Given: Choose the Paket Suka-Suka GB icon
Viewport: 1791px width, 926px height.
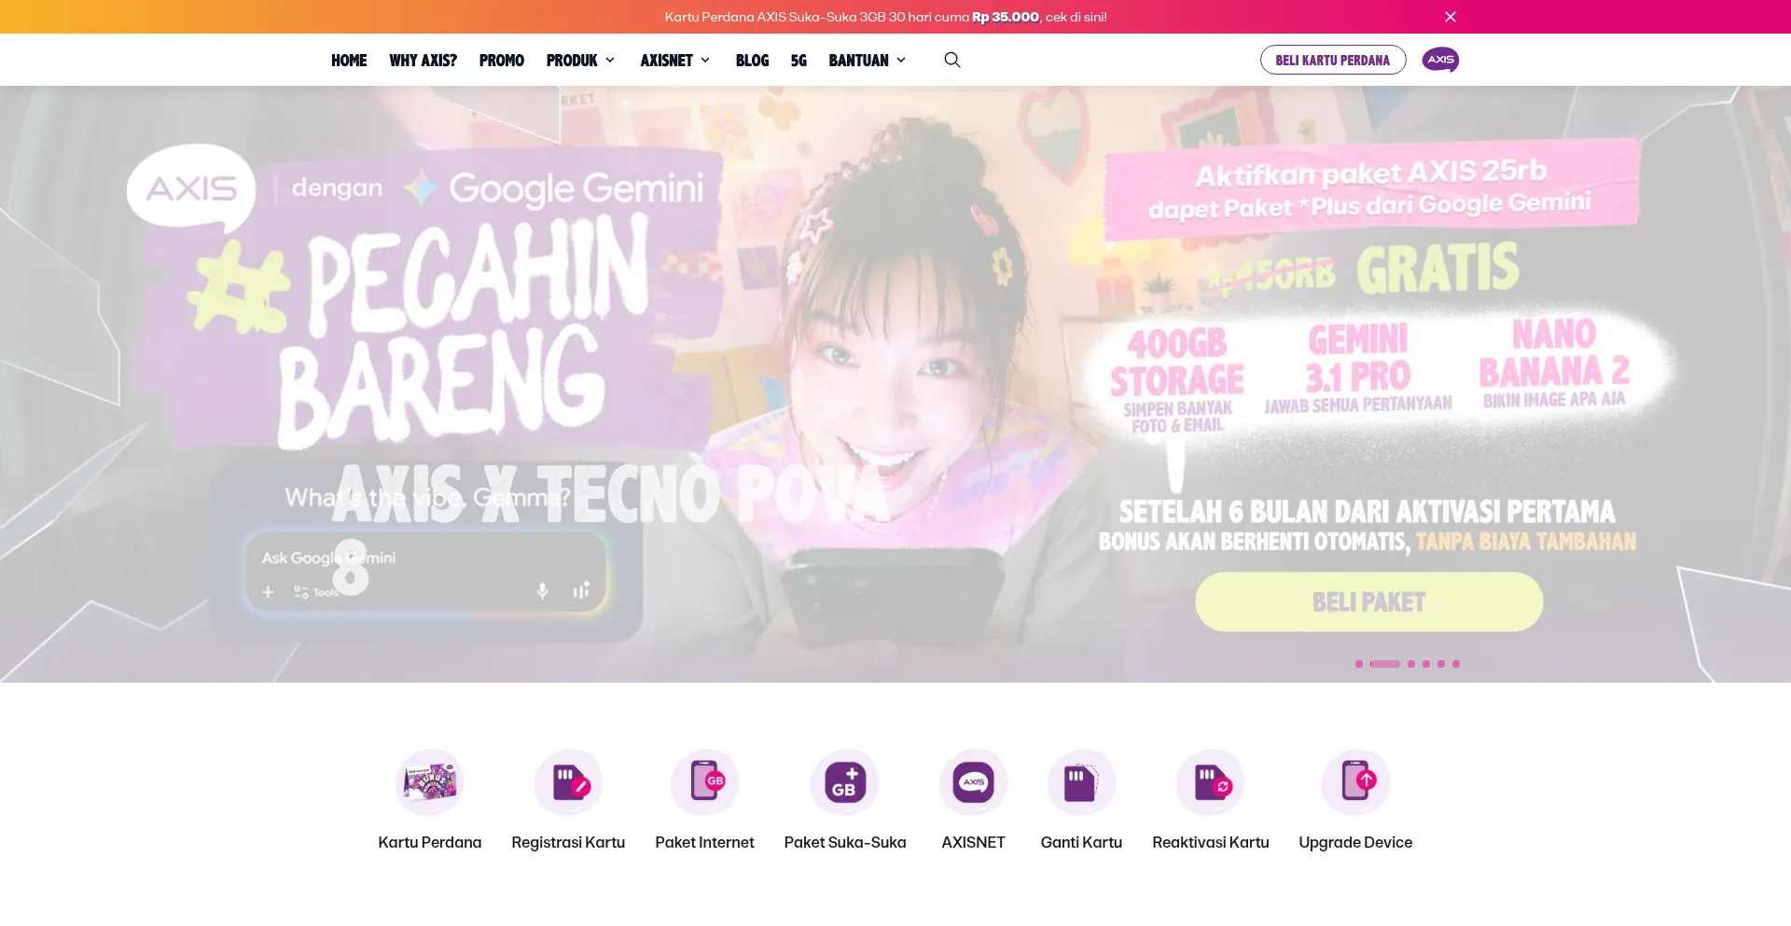Looking at the screenshot, I should pyautogui.click(x=845, y=782).
